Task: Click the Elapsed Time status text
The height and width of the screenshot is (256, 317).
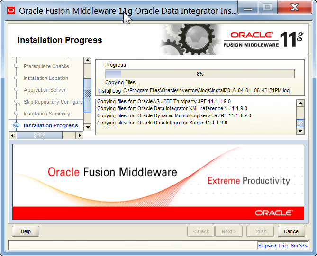Action: tap(283, 246)
